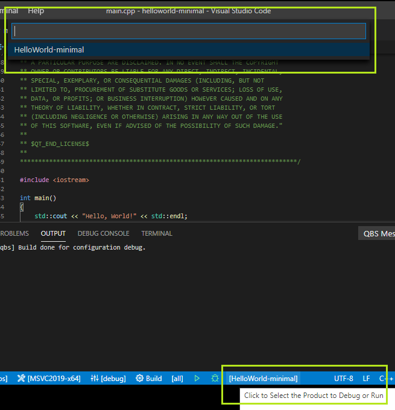Open the QBS Messages output channel dropdown

[376, 233]
